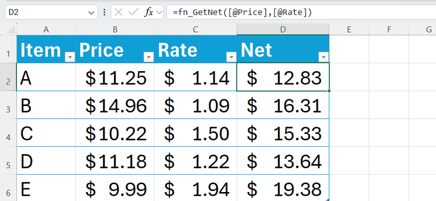Select the net cell $16.31
The width and height of the screenshot is (436, 201).
click(283, 104)
